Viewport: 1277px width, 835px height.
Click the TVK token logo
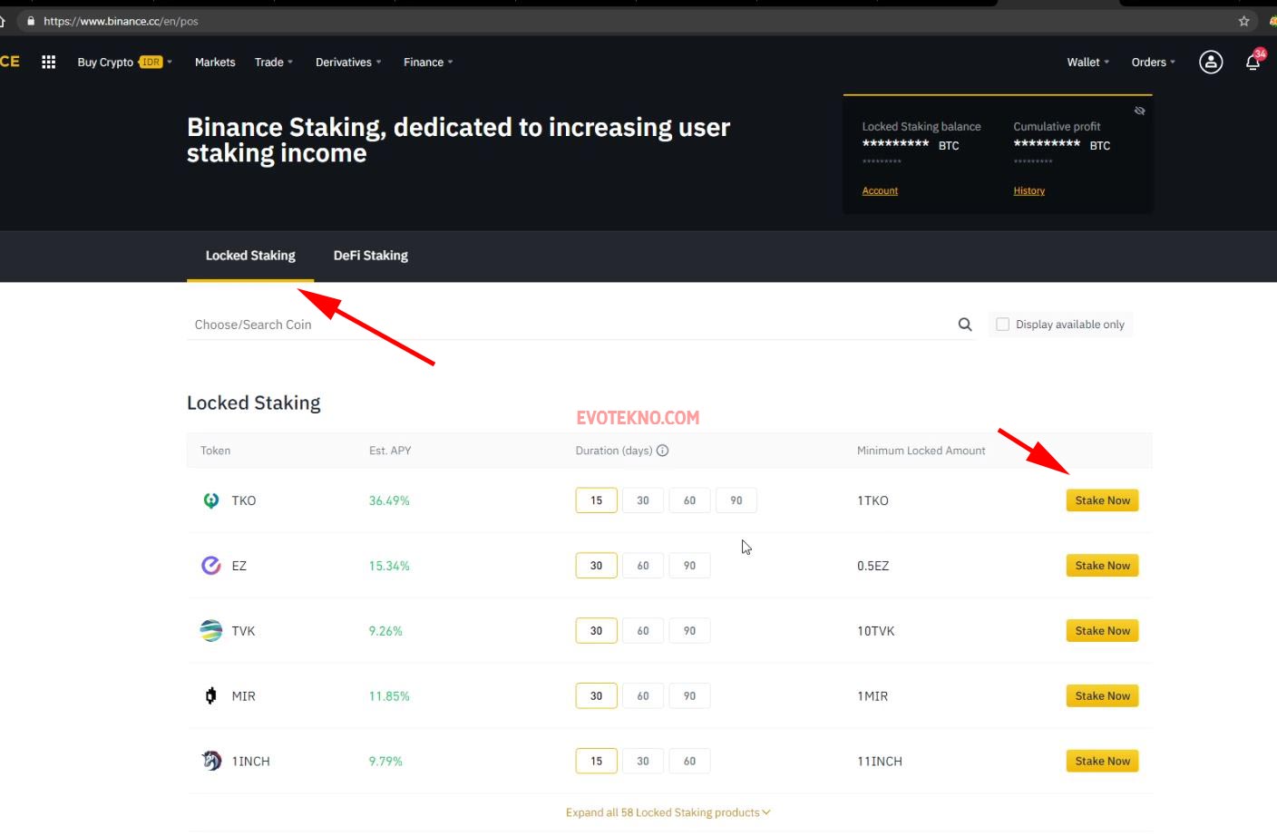coord(211,631)
